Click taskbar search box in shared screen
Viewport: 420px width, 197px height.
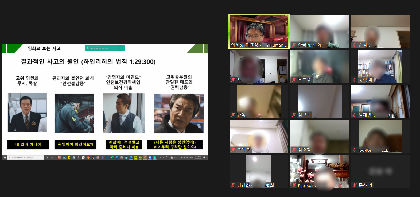click(x=26, y=157)
